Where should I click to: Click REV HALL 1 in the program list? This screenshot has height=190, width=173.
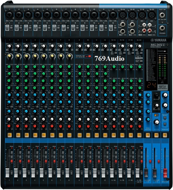(x=151, y=50)
